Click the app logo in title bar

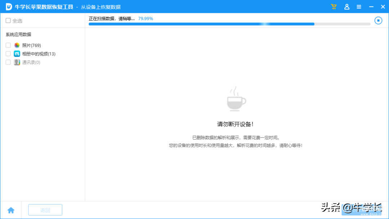tap(9, 7)
